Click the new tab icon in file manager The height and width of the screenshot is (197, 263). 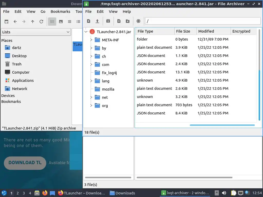[x=6, y=22]
